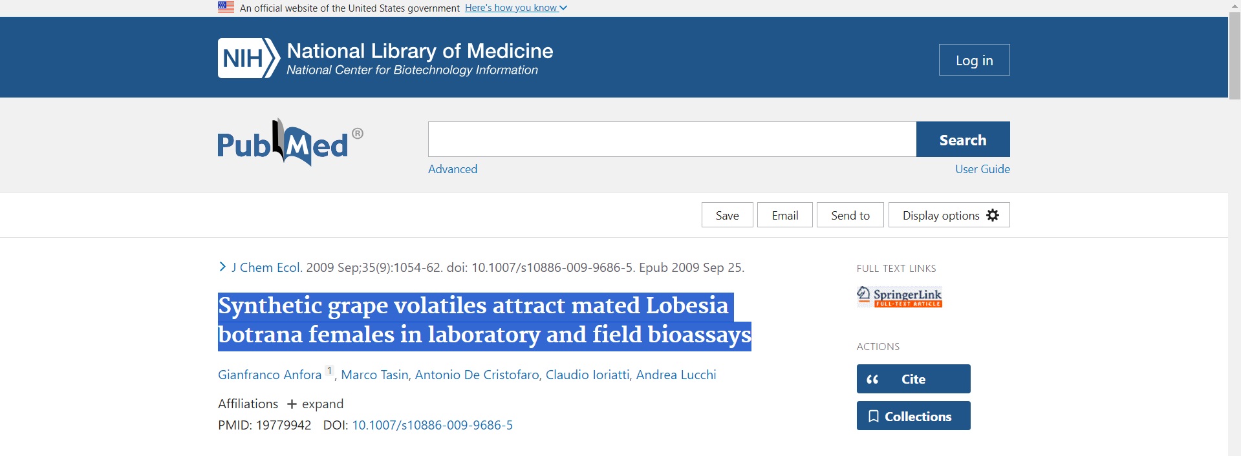Click the NIH logo icon
The height and width of the screenshot is (456, 1241).
(x=249, y=58)
